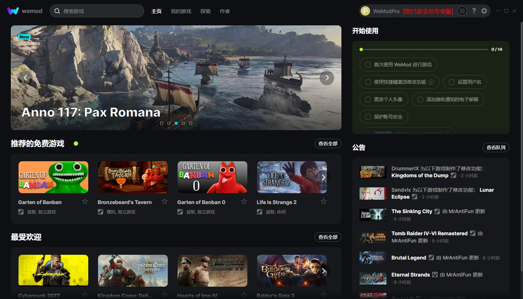This screenshot has height=299, width=523.
Task: Open the help question mark icon
Action: coord(474,11)
